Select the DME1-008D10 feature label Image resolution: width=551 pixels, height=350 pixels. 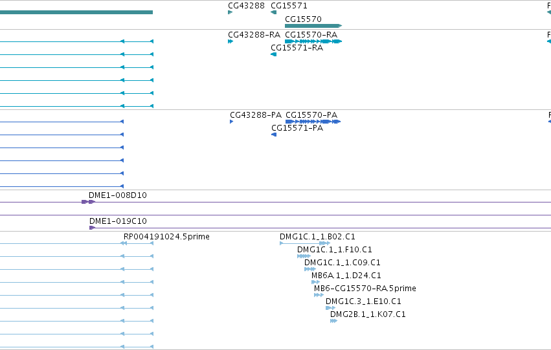click(118, 195)
